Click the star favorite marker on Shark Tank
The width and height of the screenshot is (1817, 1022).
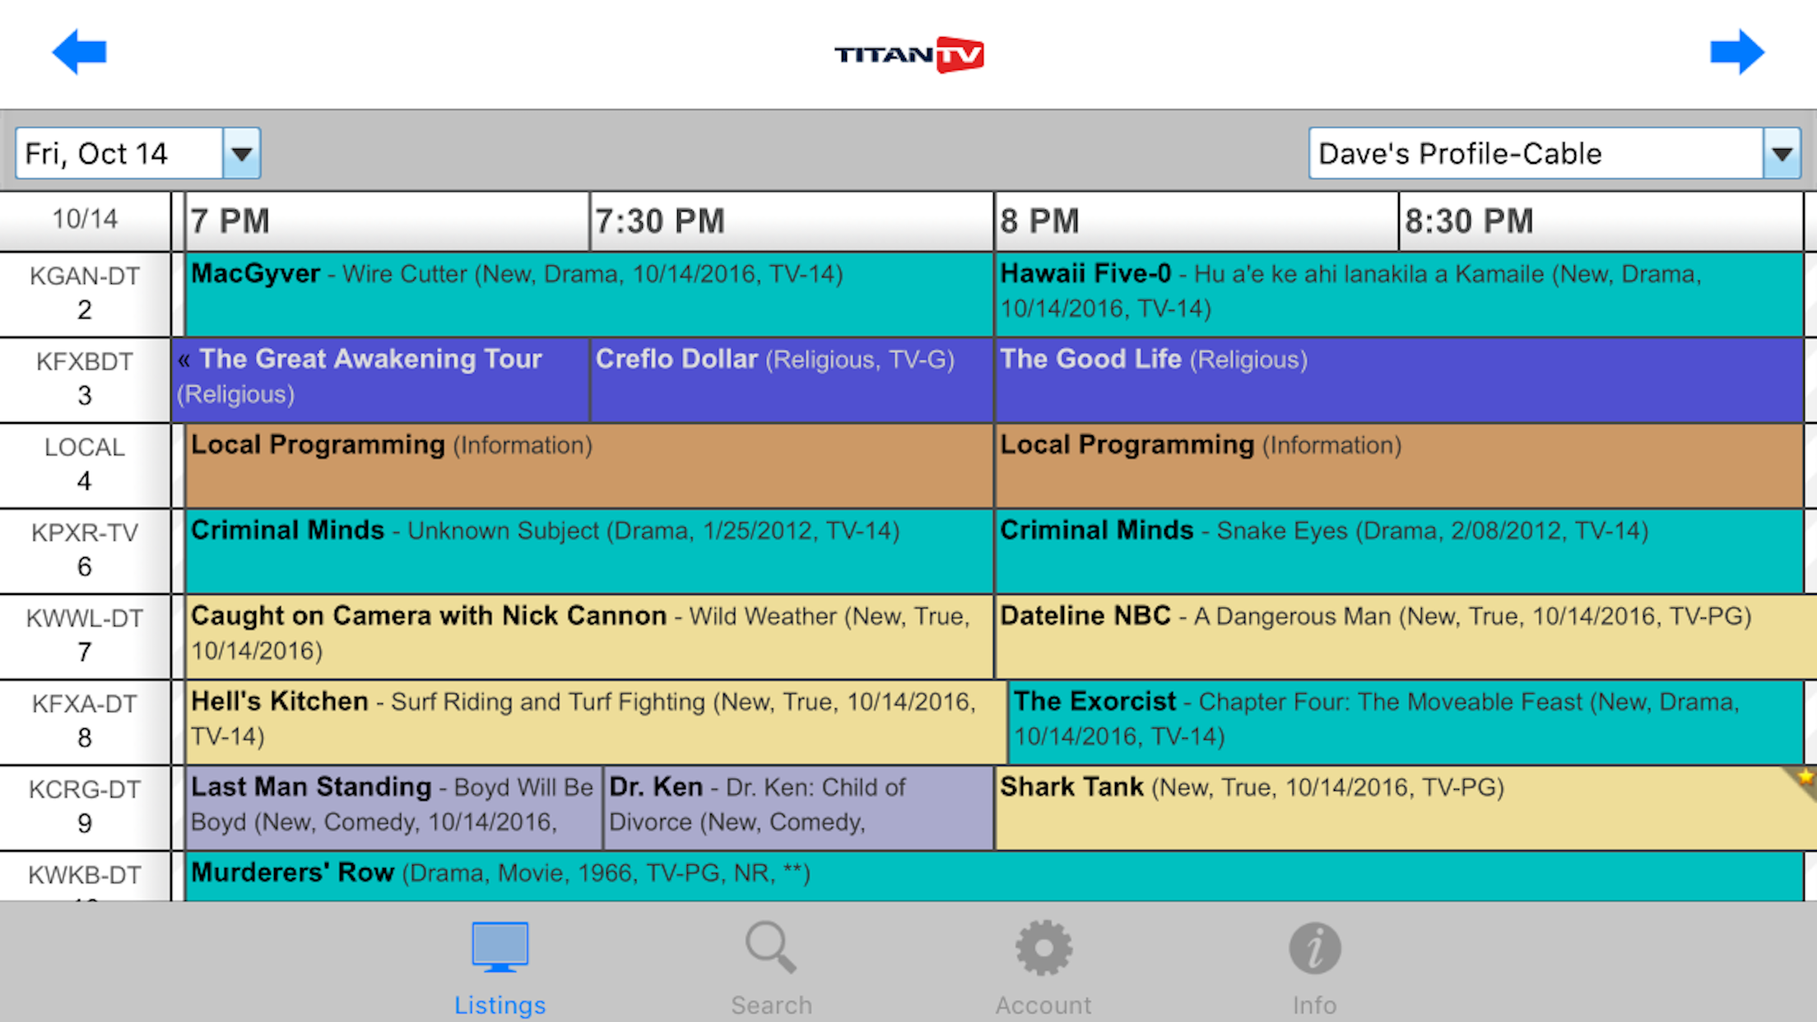(x=1805, y=778)
